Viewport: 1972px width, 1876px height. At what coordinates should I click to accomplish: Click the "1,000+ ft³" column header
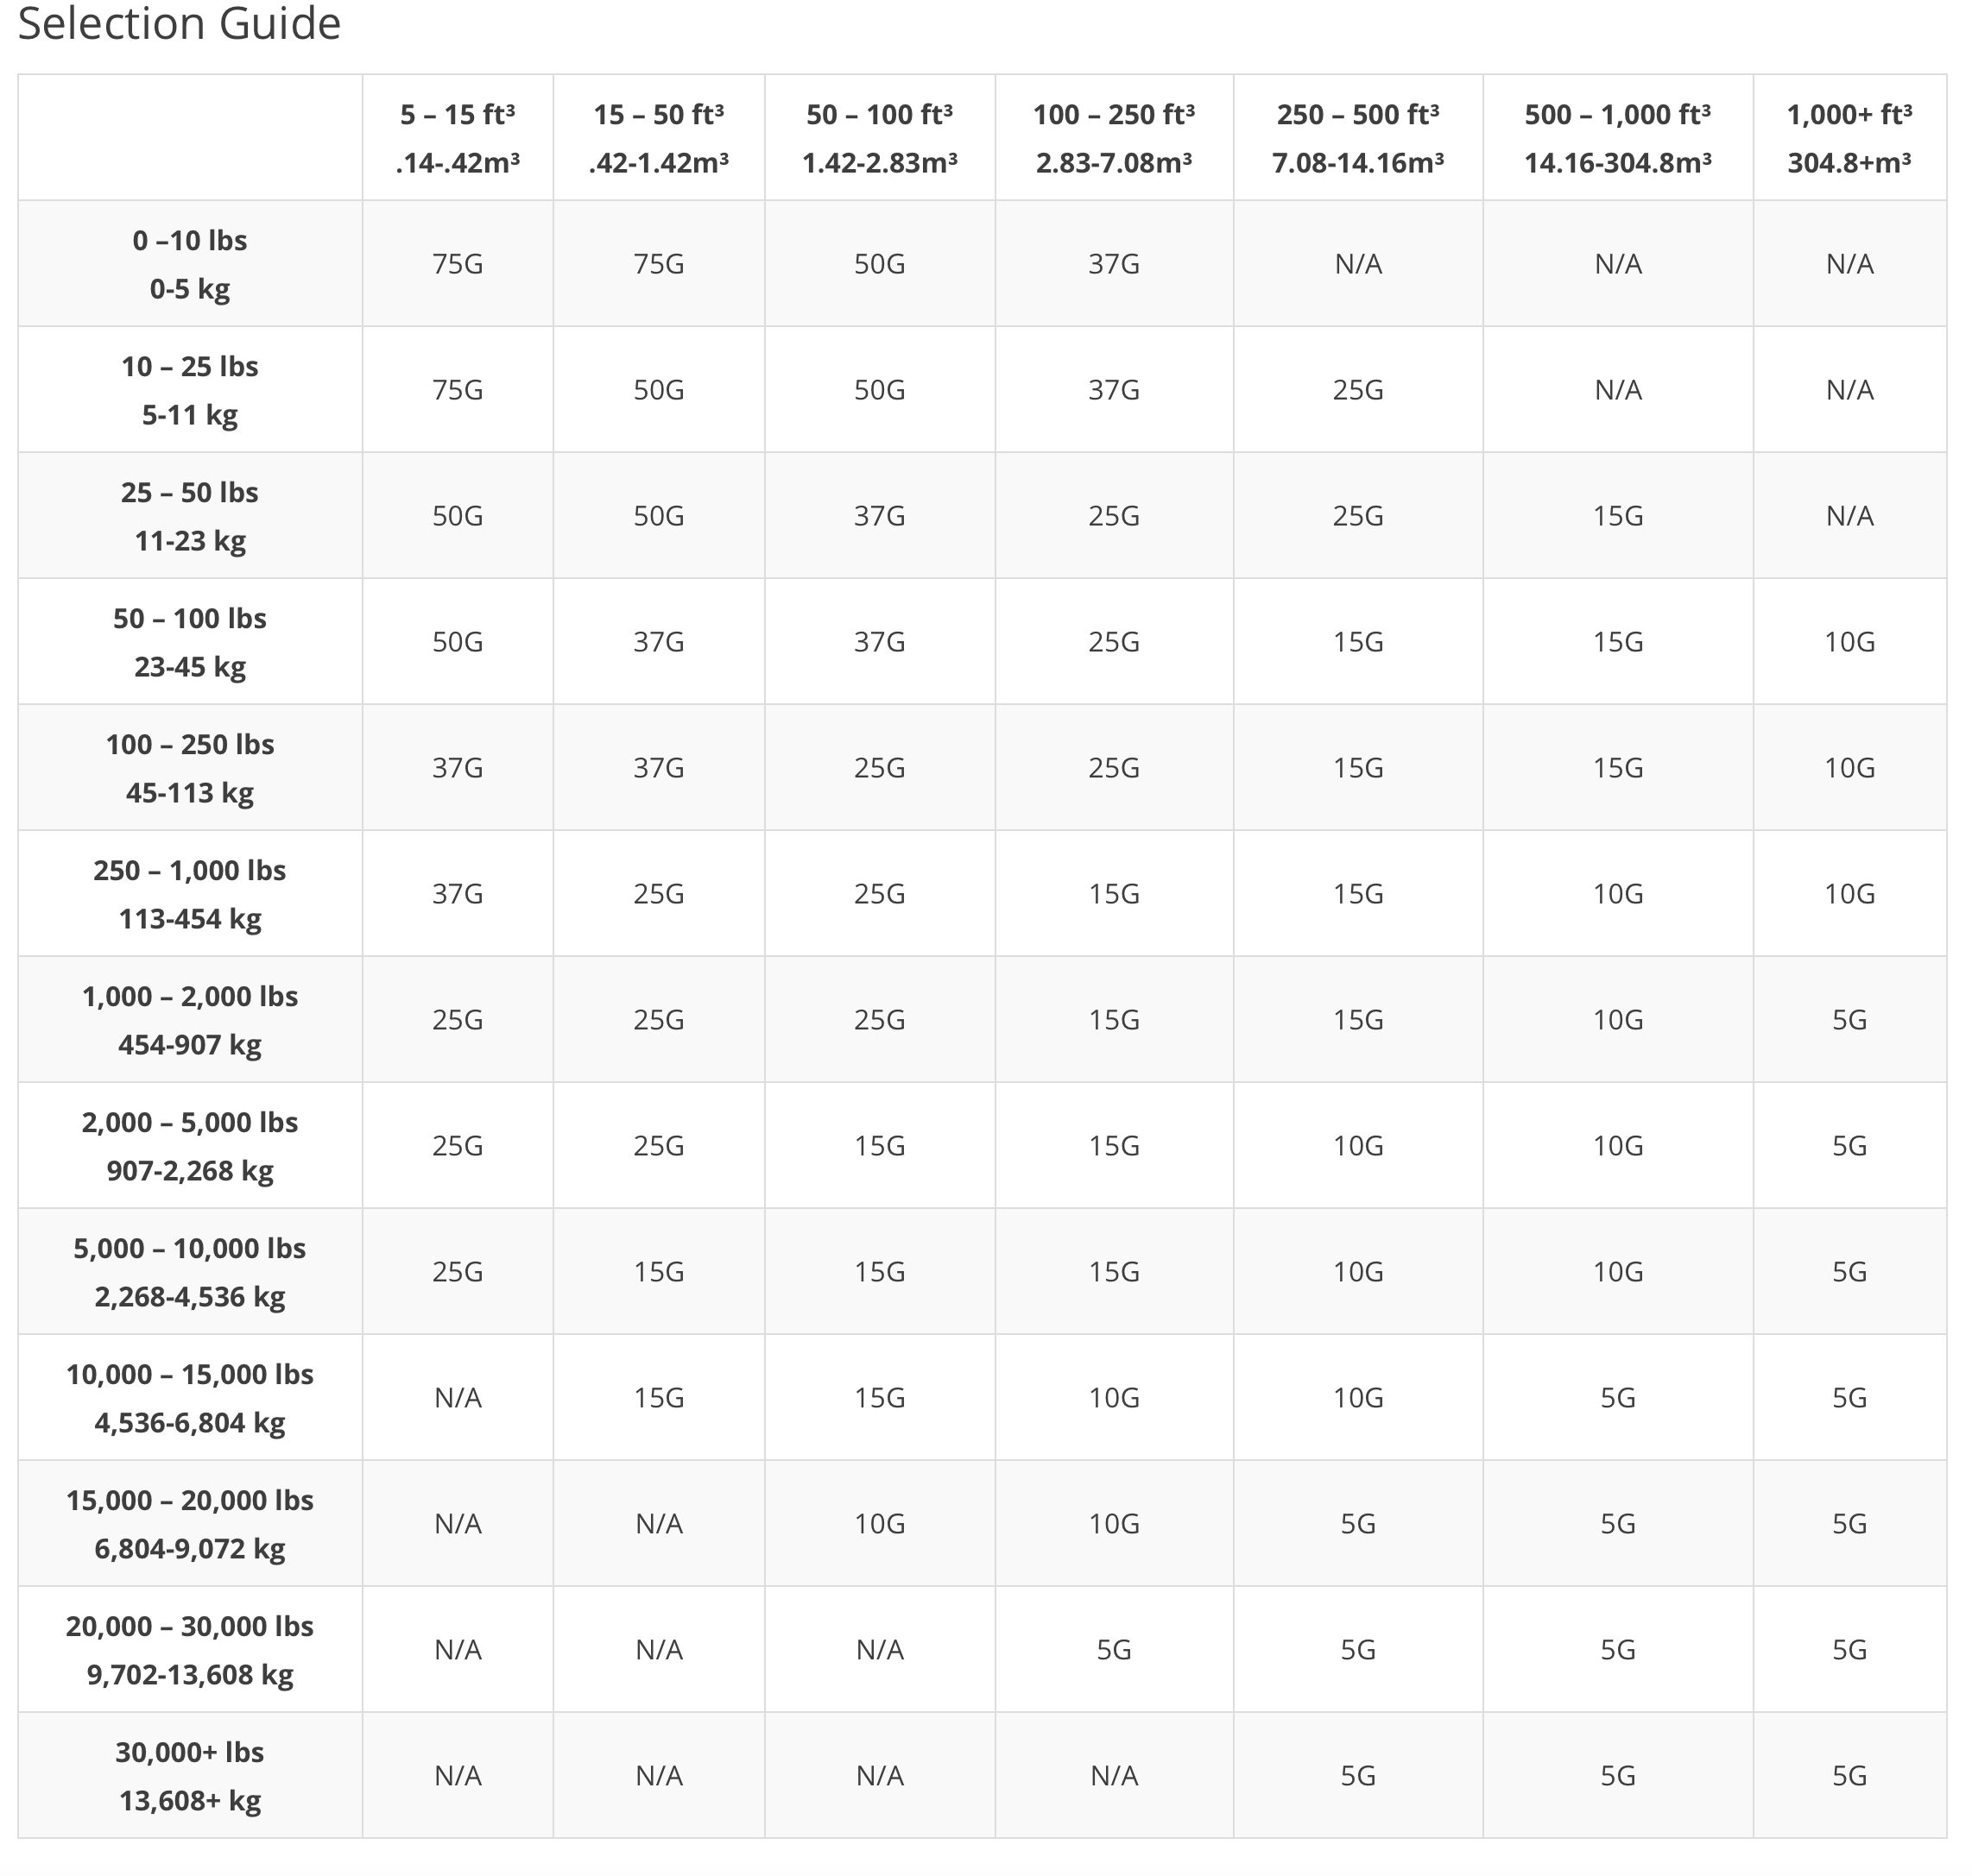(x=1849, y=116)
